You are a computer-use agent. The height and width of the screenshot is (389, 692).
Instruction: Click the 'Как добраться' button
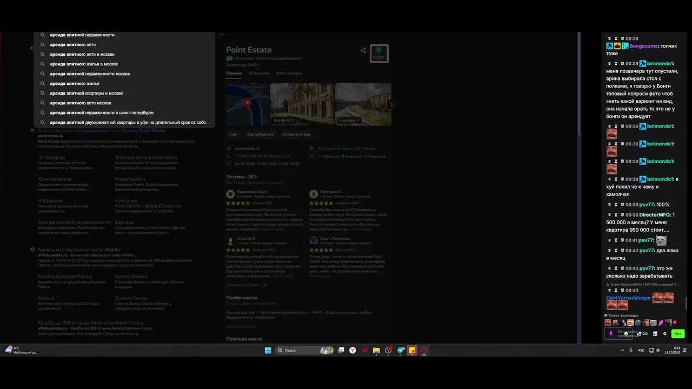[260, 134]
